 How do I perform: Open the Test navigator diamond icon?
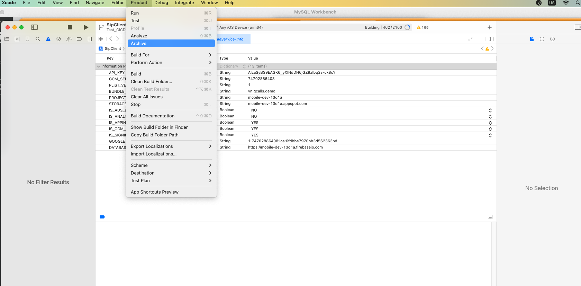pos(58,39)
